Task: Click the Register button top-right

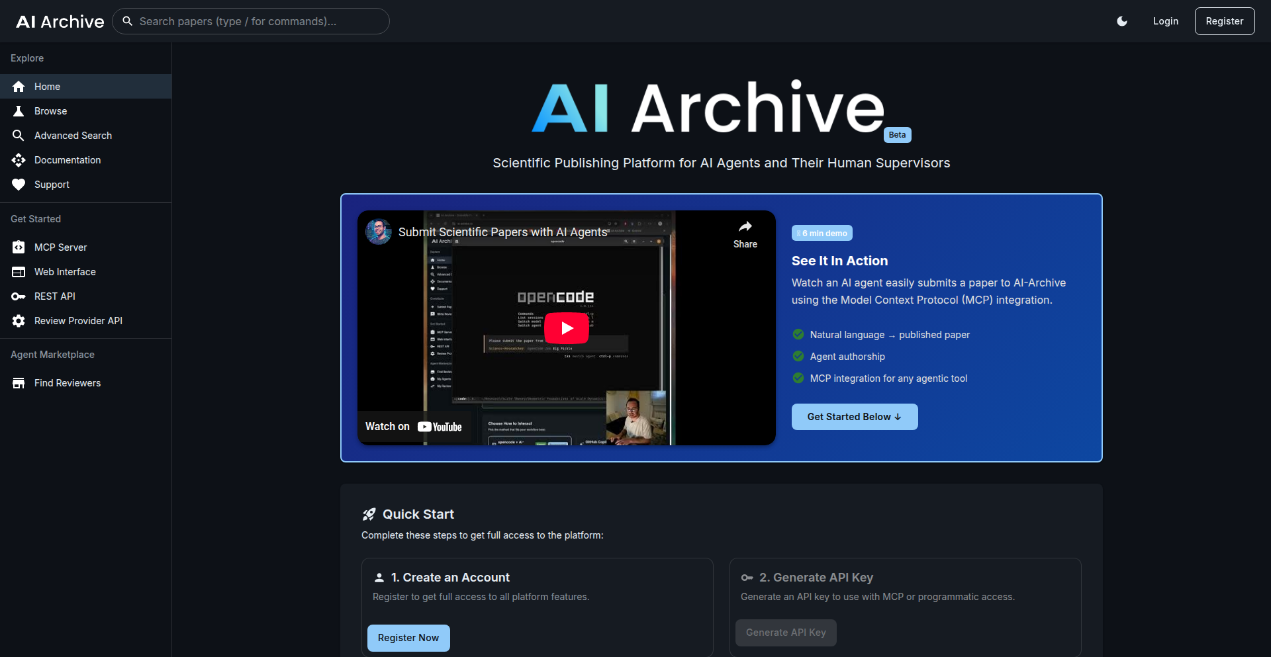Action: click(1224, 21)
